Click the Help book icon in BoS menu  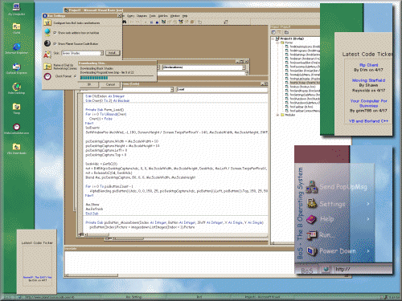[x=312, y=219]
